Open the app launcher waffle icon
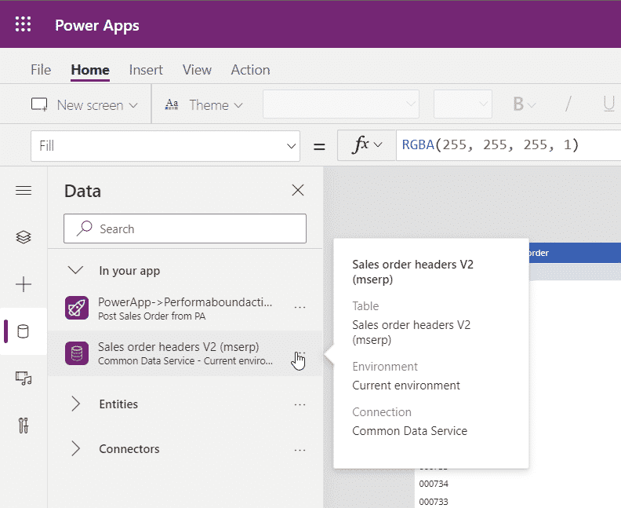 (x=23, y=24)
